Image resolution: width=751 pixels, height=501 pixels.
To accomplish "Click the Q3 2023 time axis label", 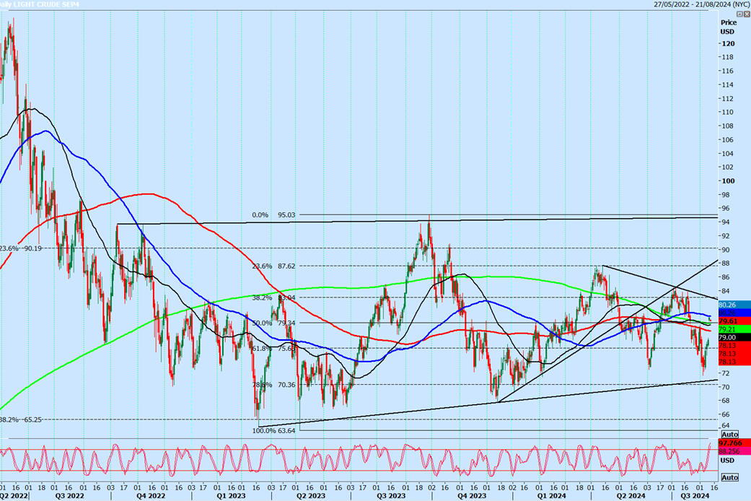I will (x=391, y=496).
